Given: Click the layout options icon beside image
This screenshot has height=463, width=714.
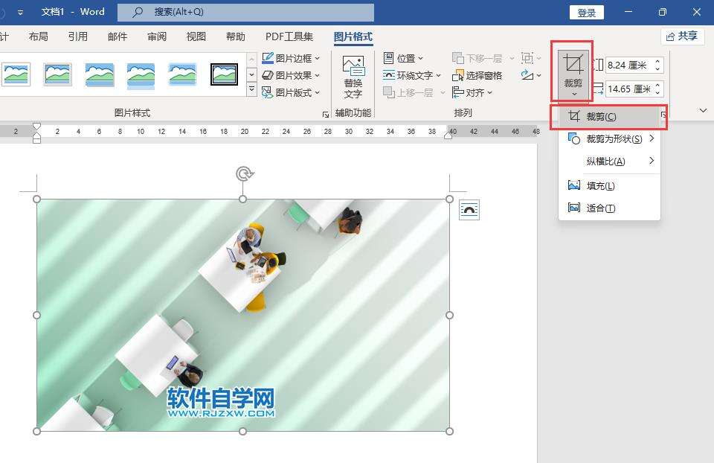Looking at the screenshot, I should [469, 210].
